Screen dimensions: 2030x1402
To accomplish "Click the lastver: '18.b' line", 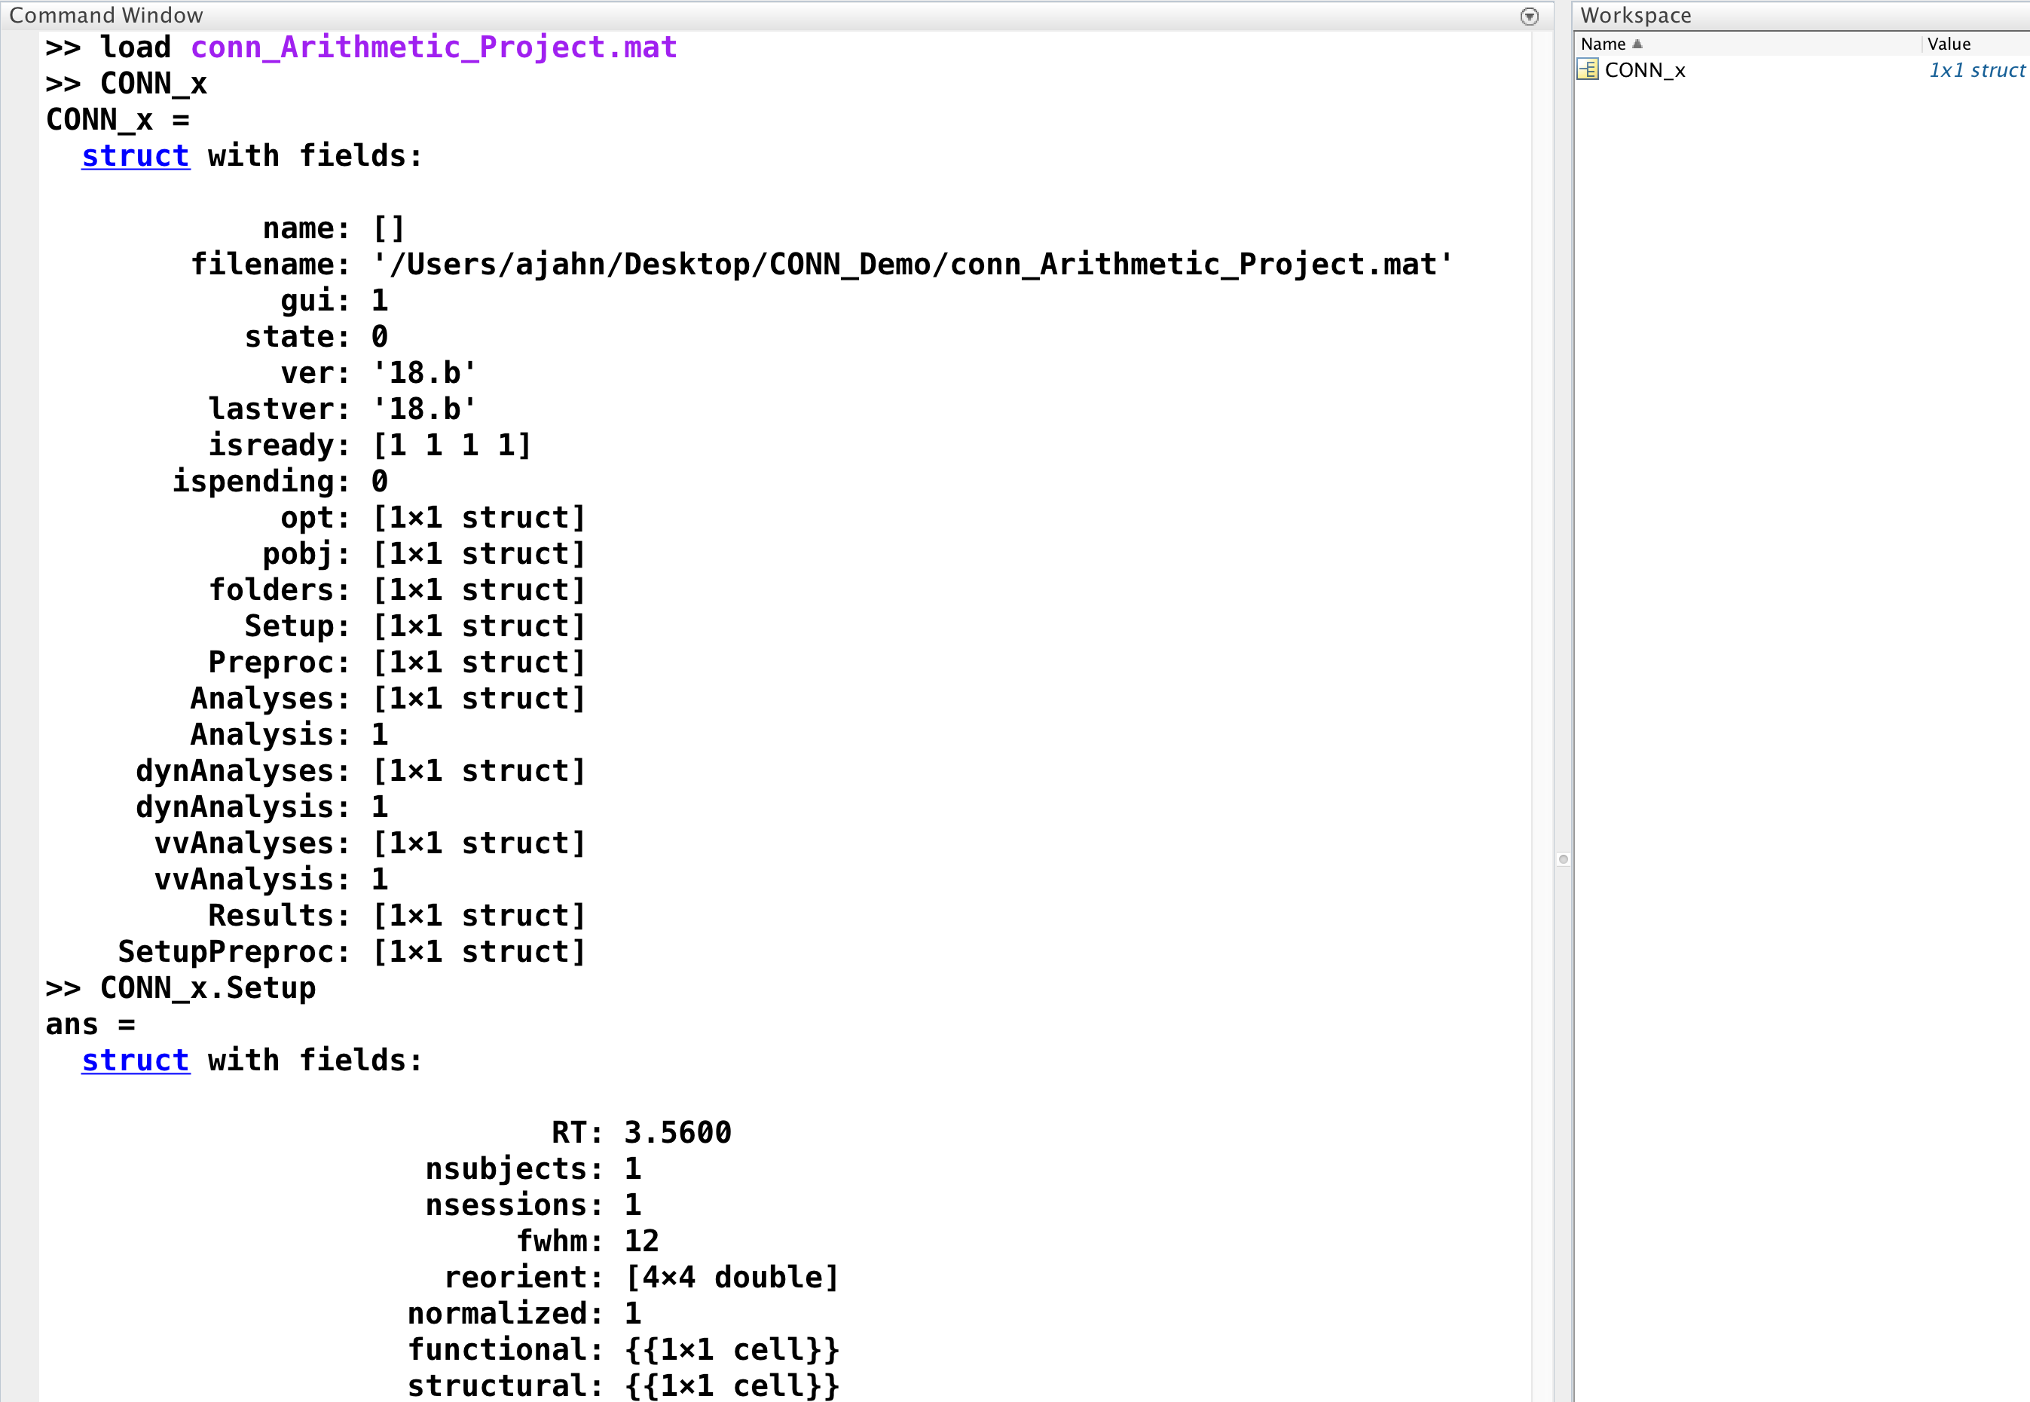I will pos(342,409).
